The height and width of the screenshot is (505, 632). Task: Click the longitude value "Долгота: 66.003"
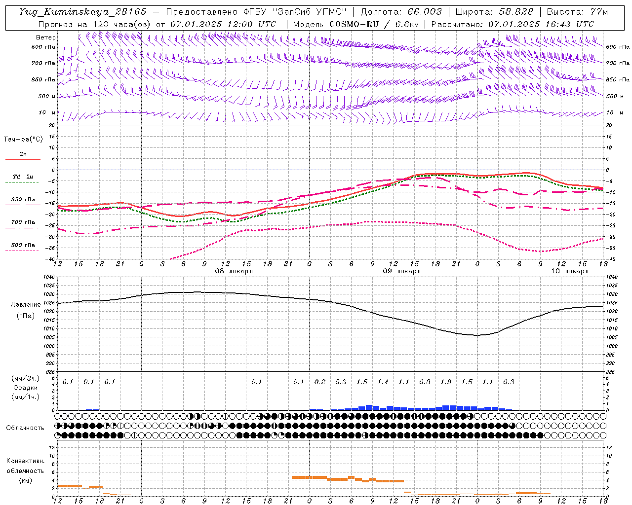click(401, 12)
